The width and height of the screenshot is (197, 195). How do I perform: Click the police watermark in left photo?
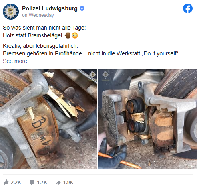pyautogui.click(x=93, y=74)
